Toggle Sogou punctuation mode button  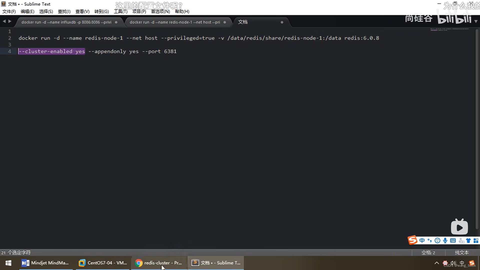(x=429, y=240)
